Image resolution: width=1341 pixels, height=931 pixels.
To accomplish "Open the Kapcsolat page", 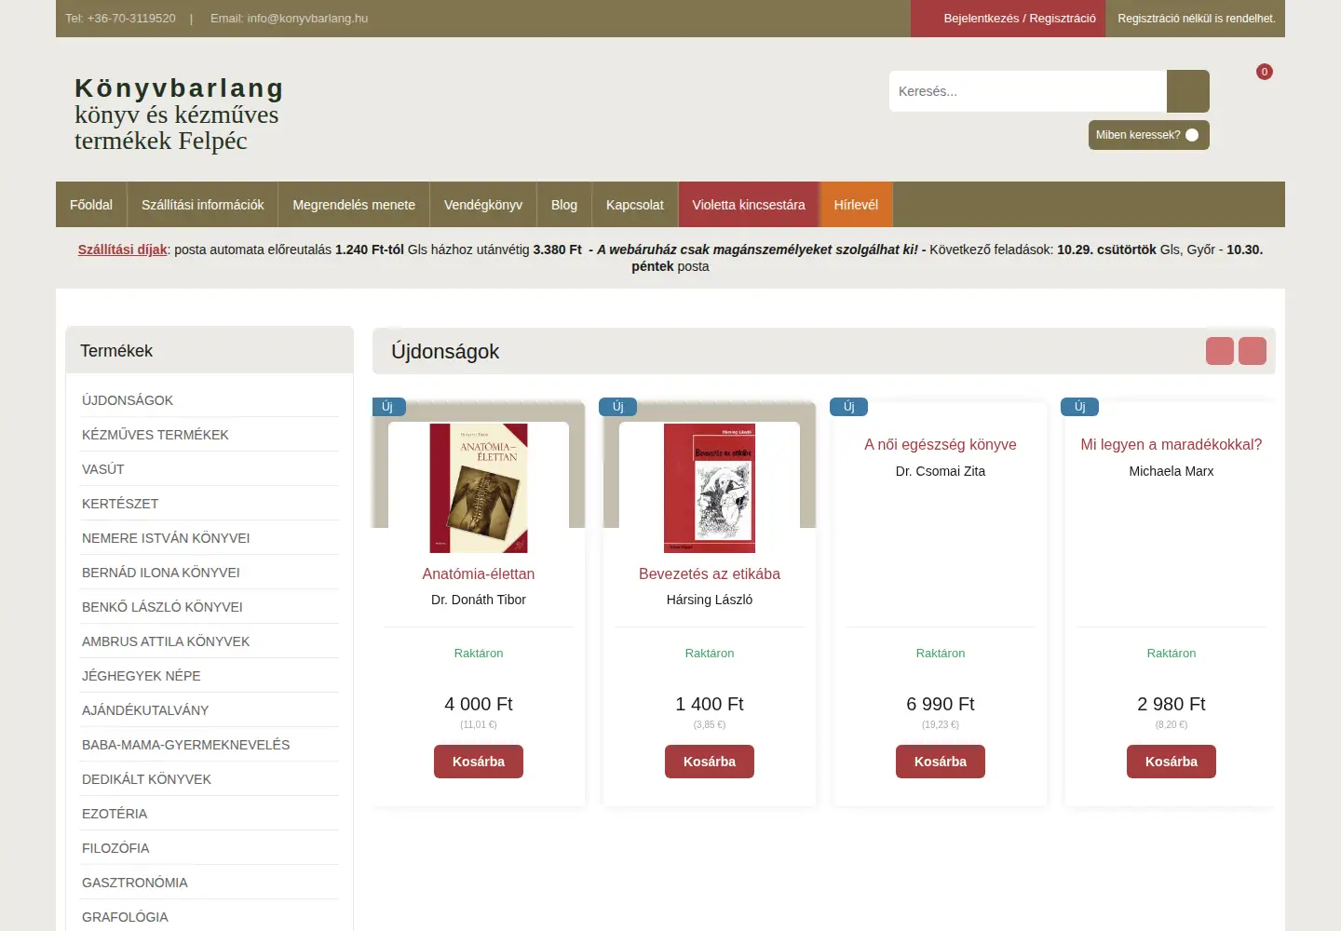I will click(635, 205).
